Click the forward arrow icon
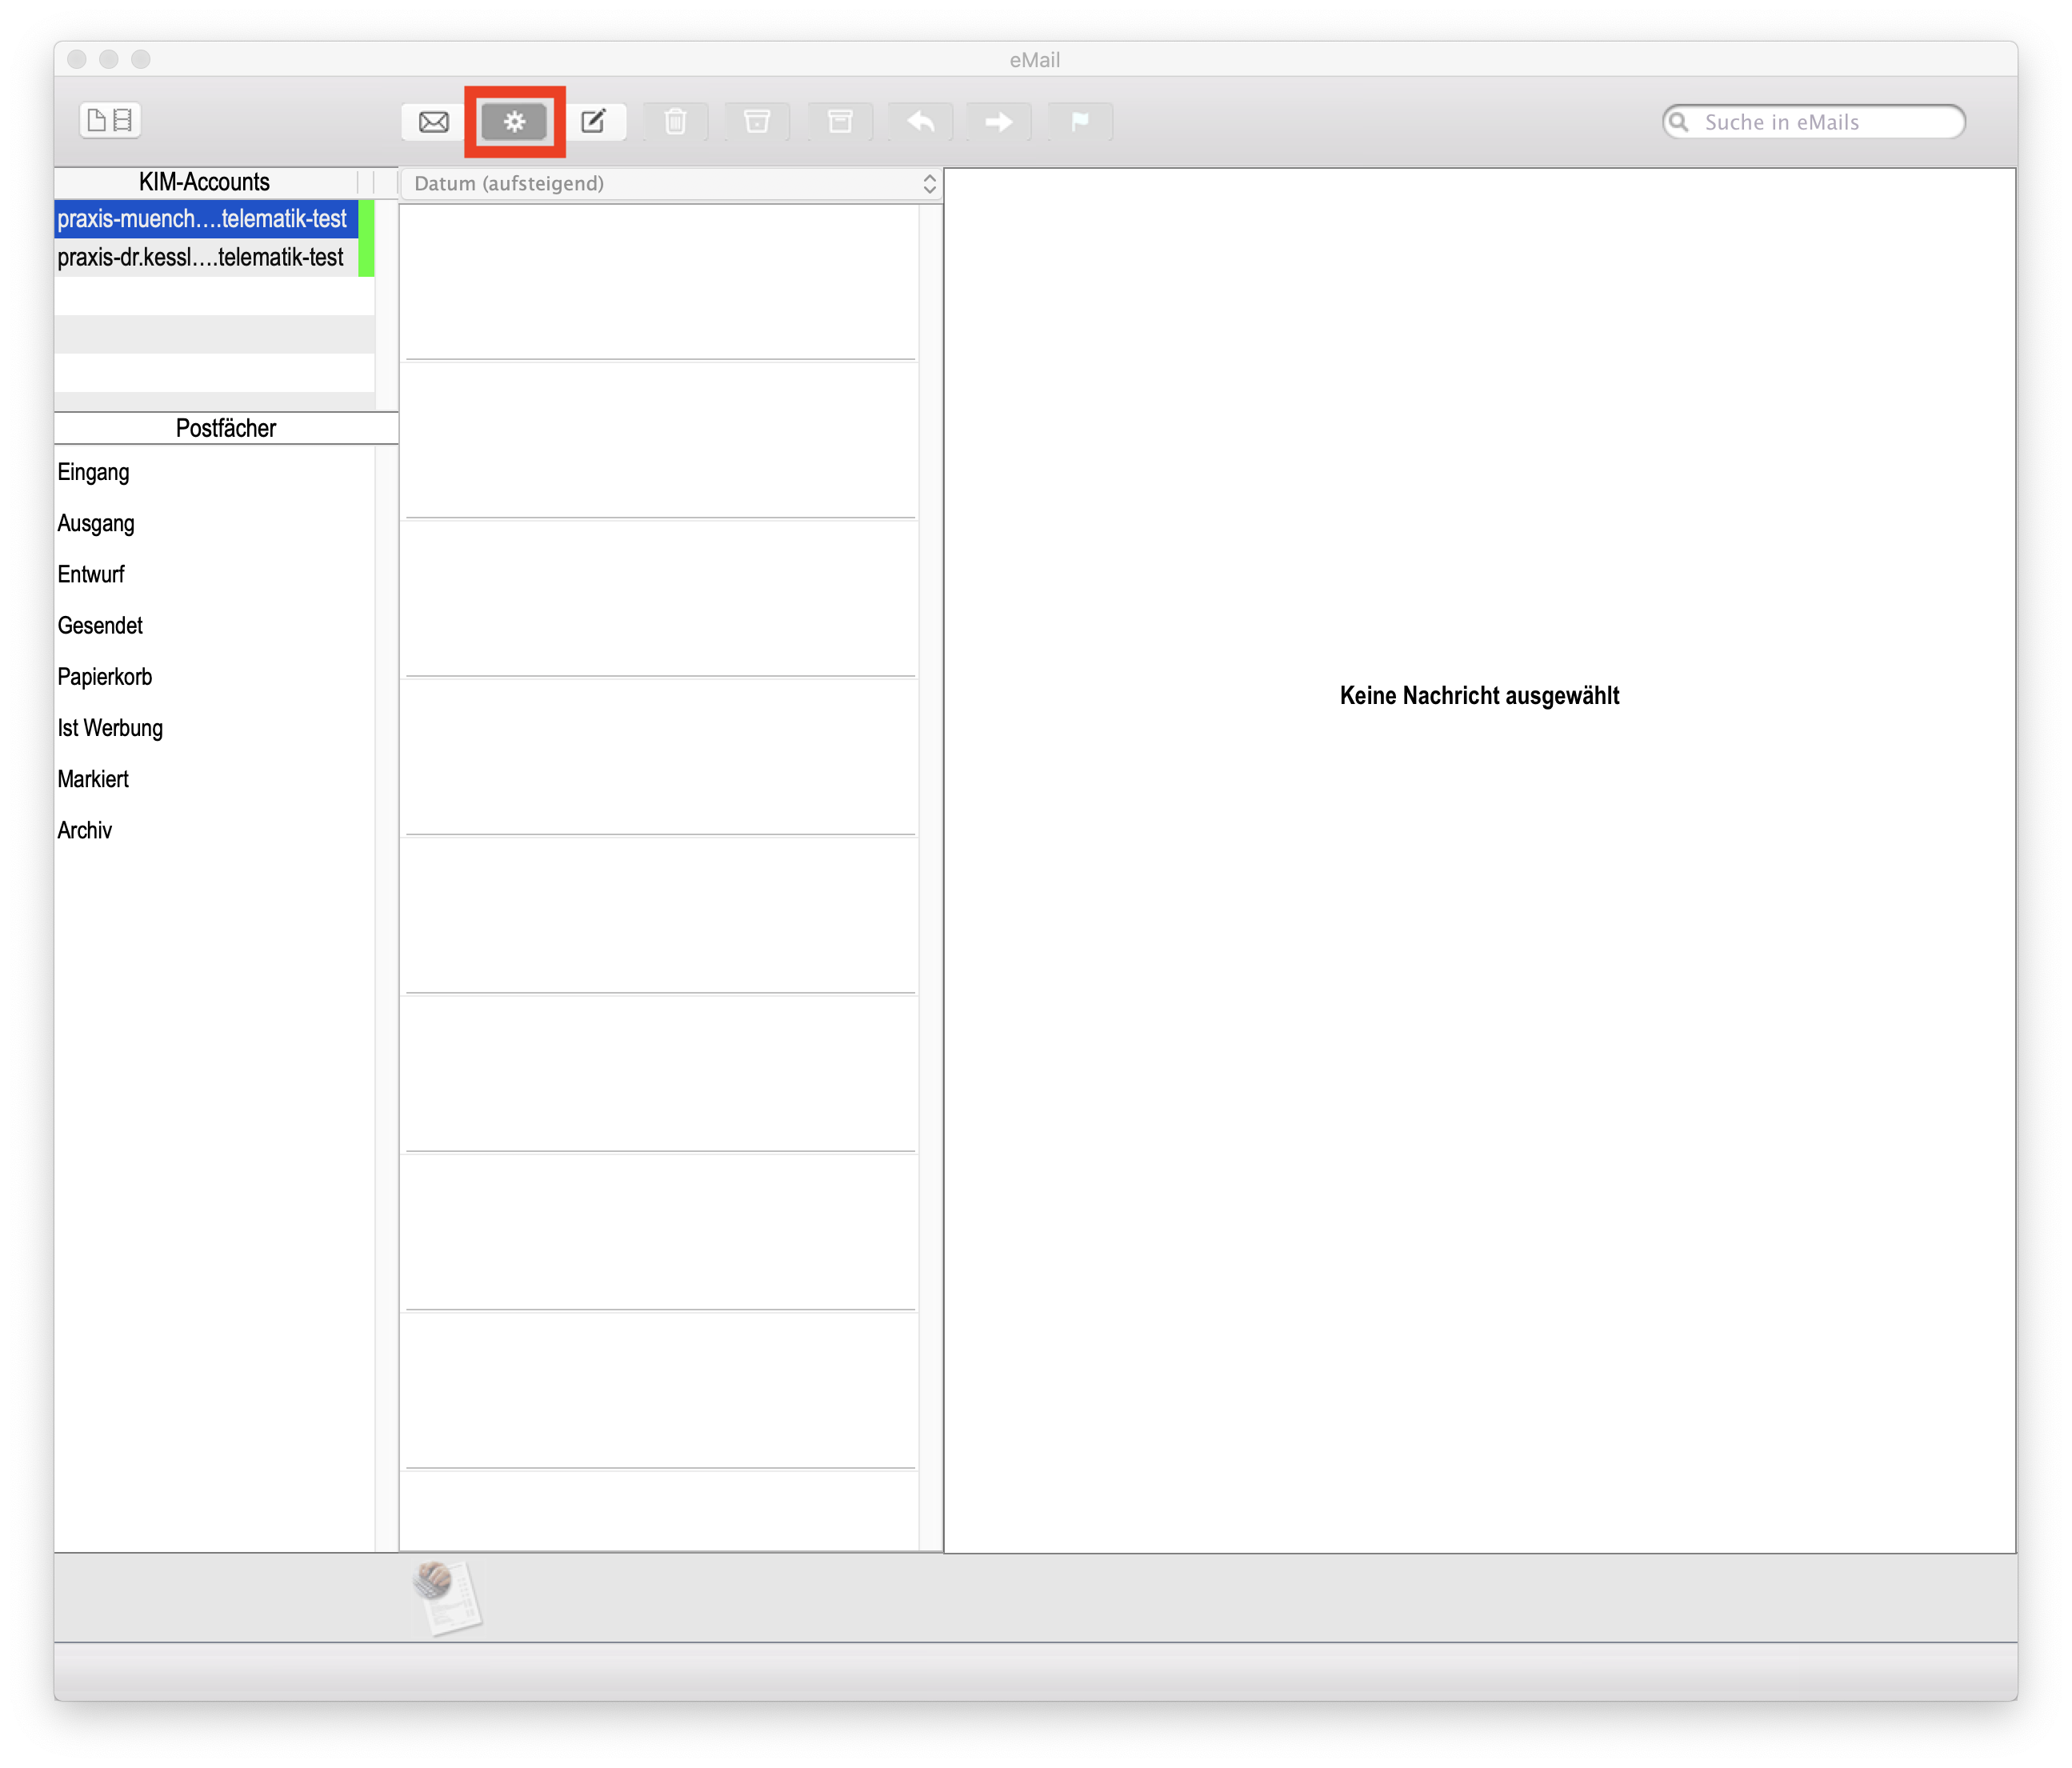The image size is (2072, 1768). [998, 122]
